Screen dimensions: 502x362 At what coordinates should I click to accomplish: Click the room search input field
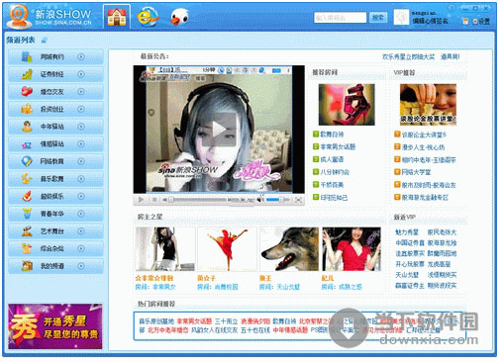point(341,18)
